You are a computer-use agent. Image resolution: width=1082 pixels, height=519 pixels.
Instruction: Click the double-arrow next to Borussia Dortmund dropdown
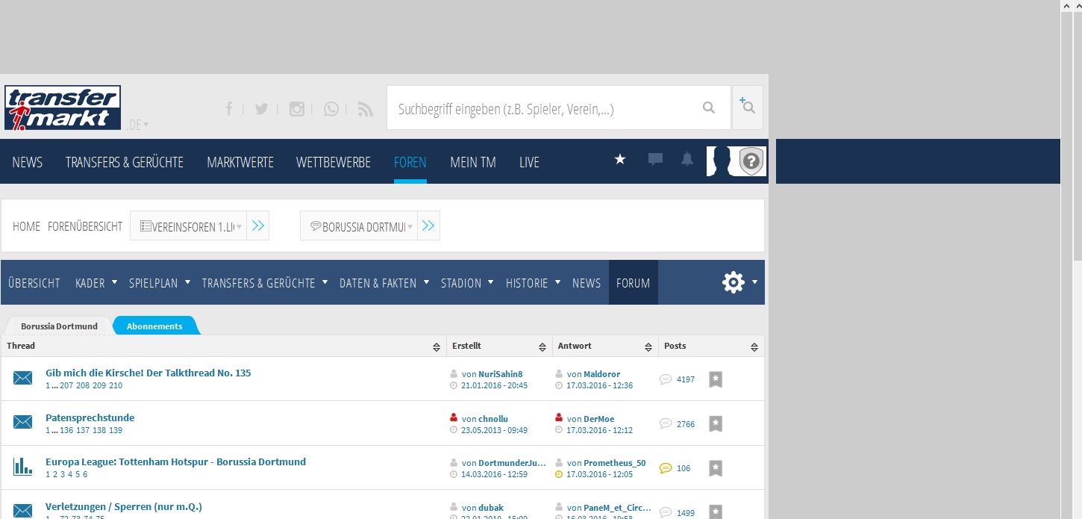(428, 226)
